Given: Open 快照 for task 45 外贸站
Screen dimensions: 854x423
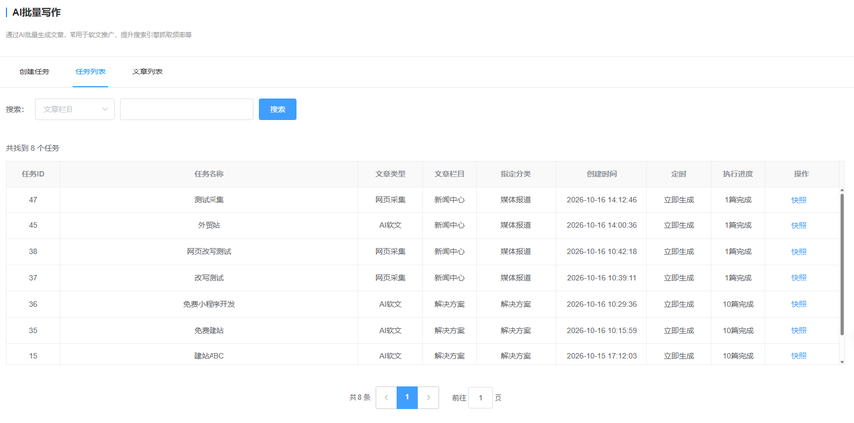Looking at the screenshot, I should [799, 226].
